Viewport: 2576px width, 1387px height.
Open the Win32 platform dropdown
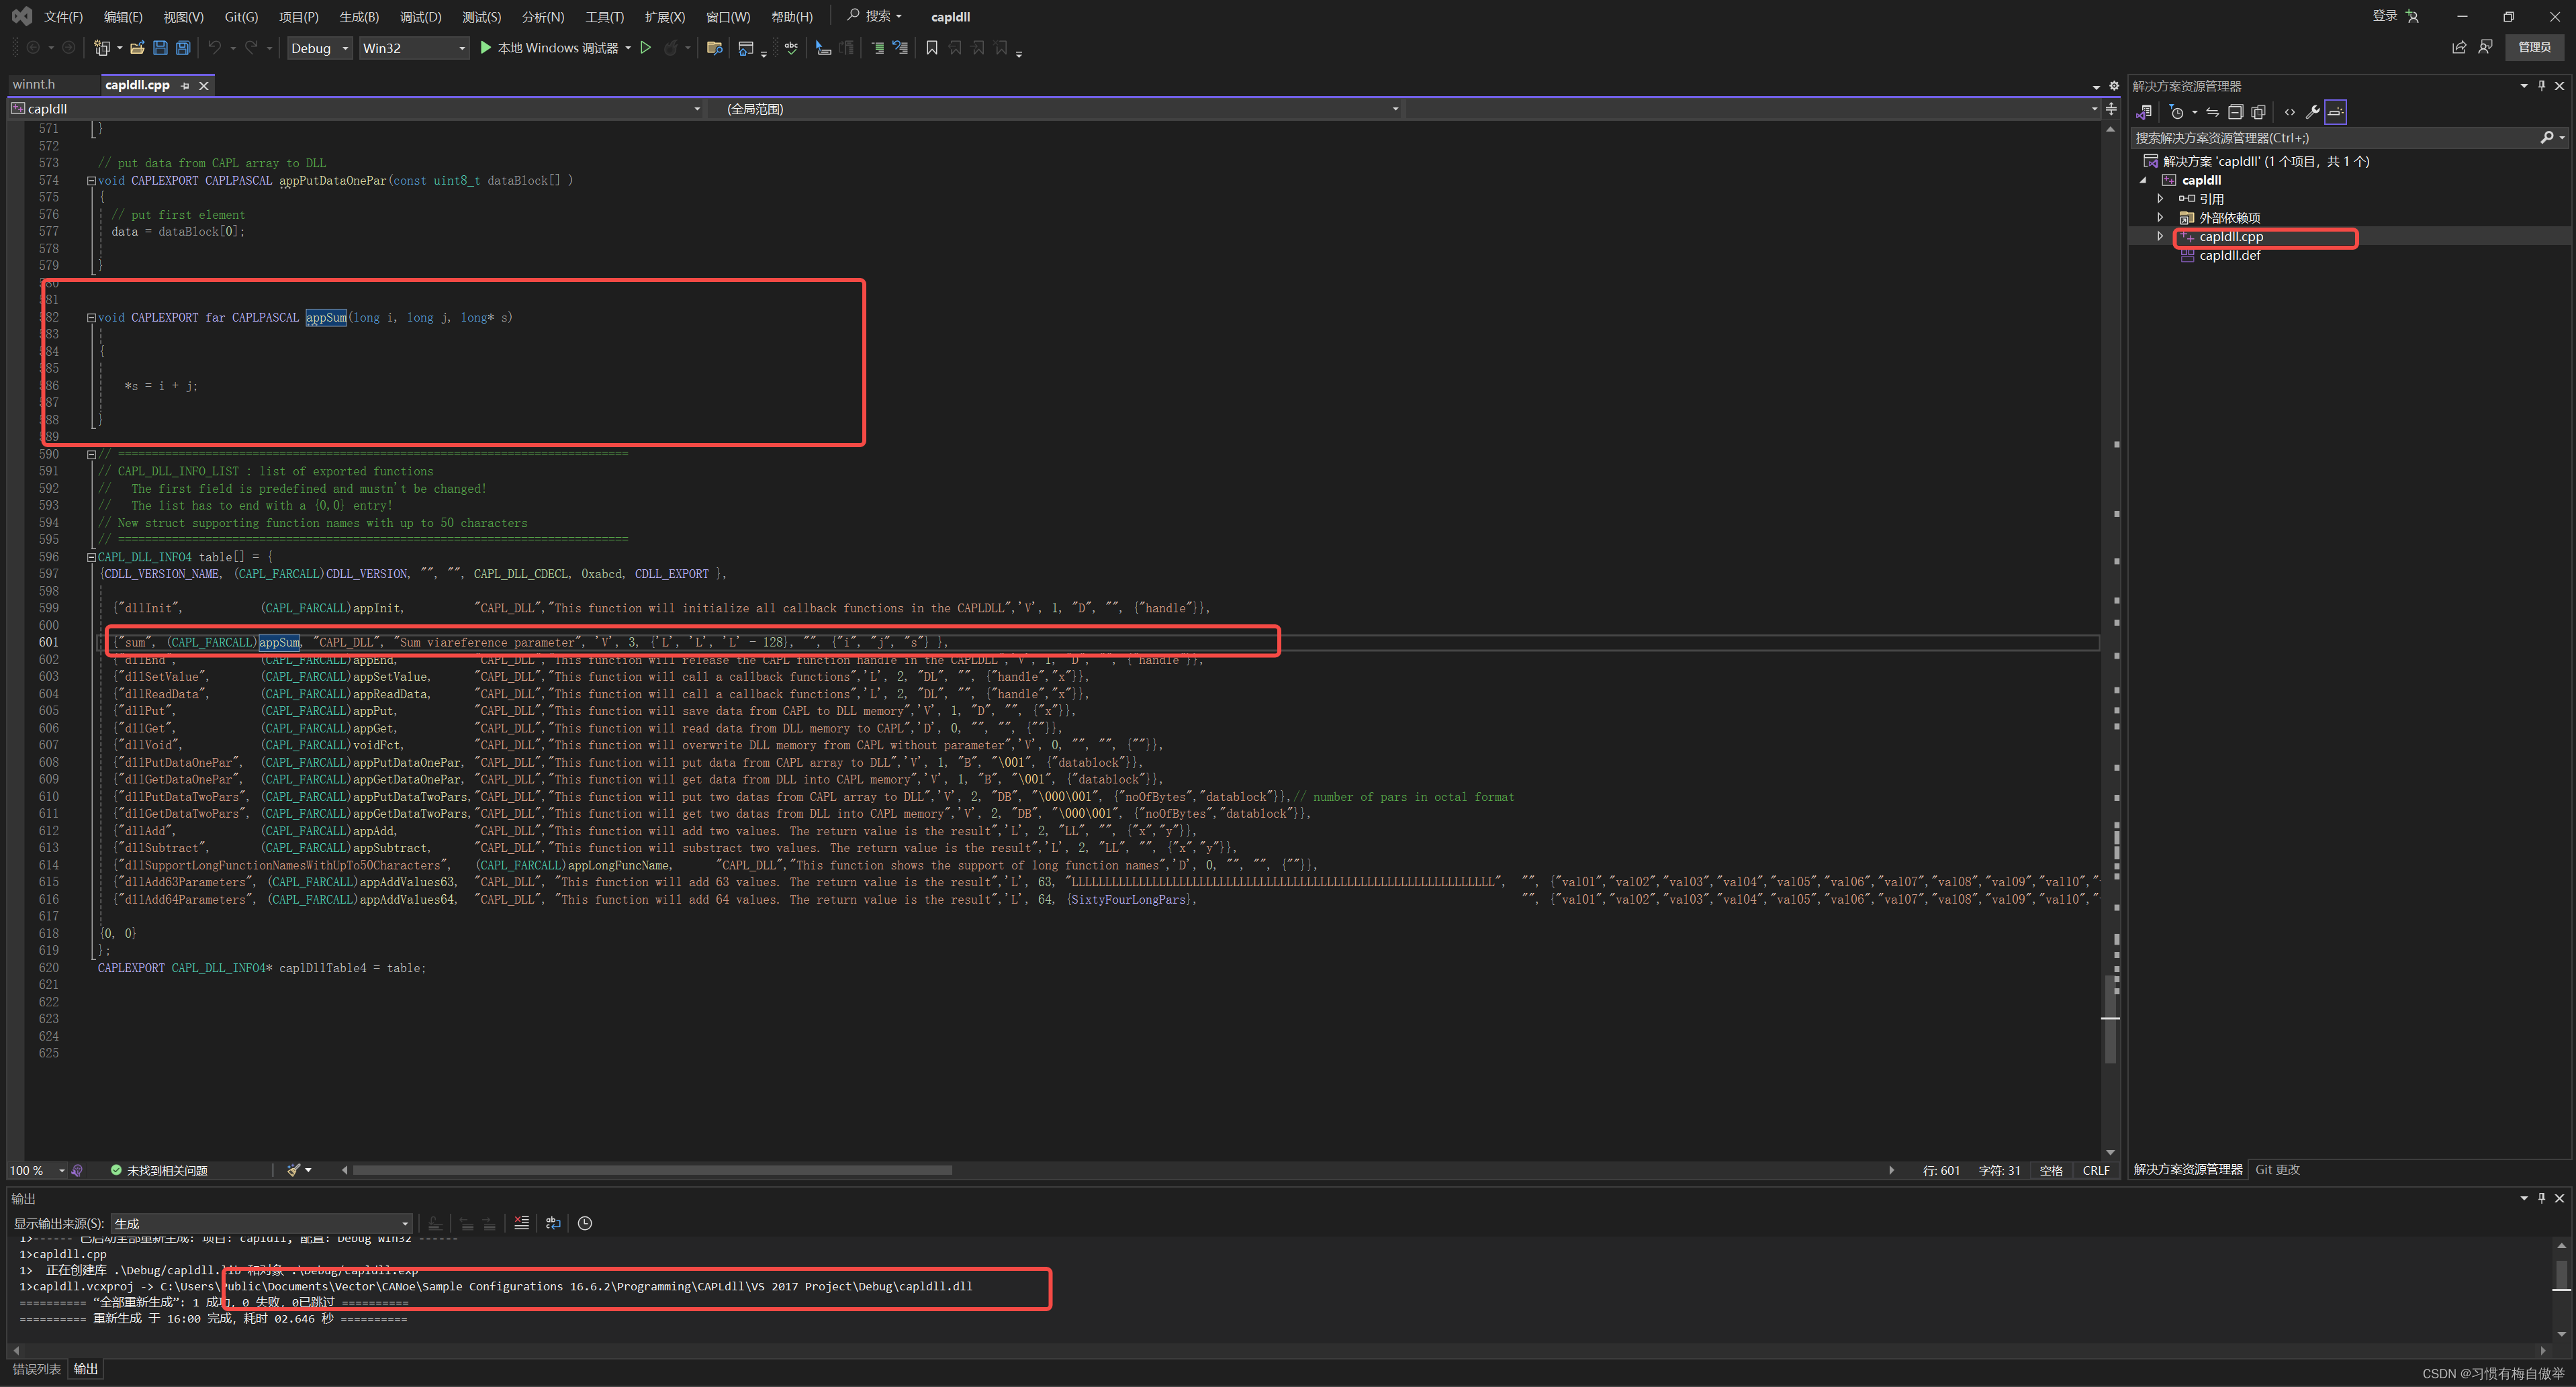tap(414, 48)
